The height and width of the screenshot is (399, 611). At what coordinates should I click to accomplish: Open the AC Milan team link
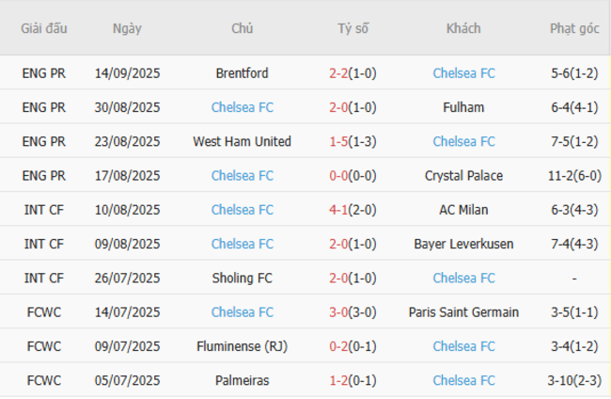[x=463, y=210]
